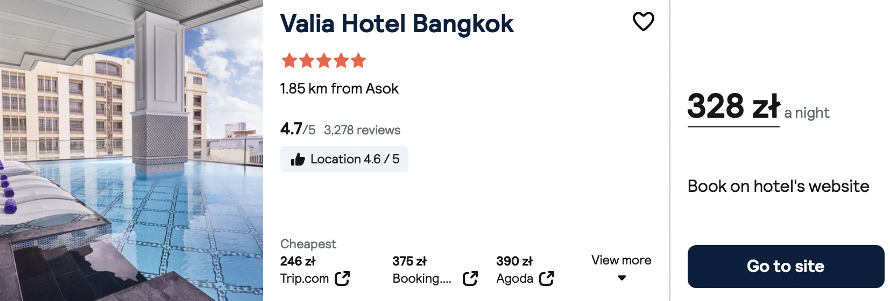890x301 pixels.
Task: Click the 328 zł a night price
Action: click(x=759, y=107)
